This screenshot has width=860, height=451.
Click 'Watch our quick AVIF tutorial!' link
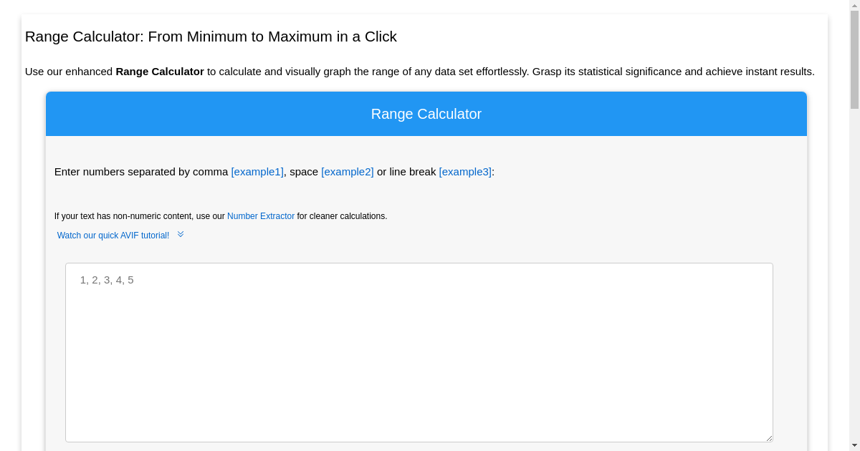113,235
